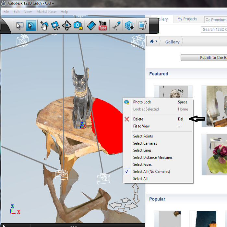Image resolution: width=227 pixels, height=227 pixels.
Task: Toggle Select All (No Cameras) checked entry
Action: point(158,172)
